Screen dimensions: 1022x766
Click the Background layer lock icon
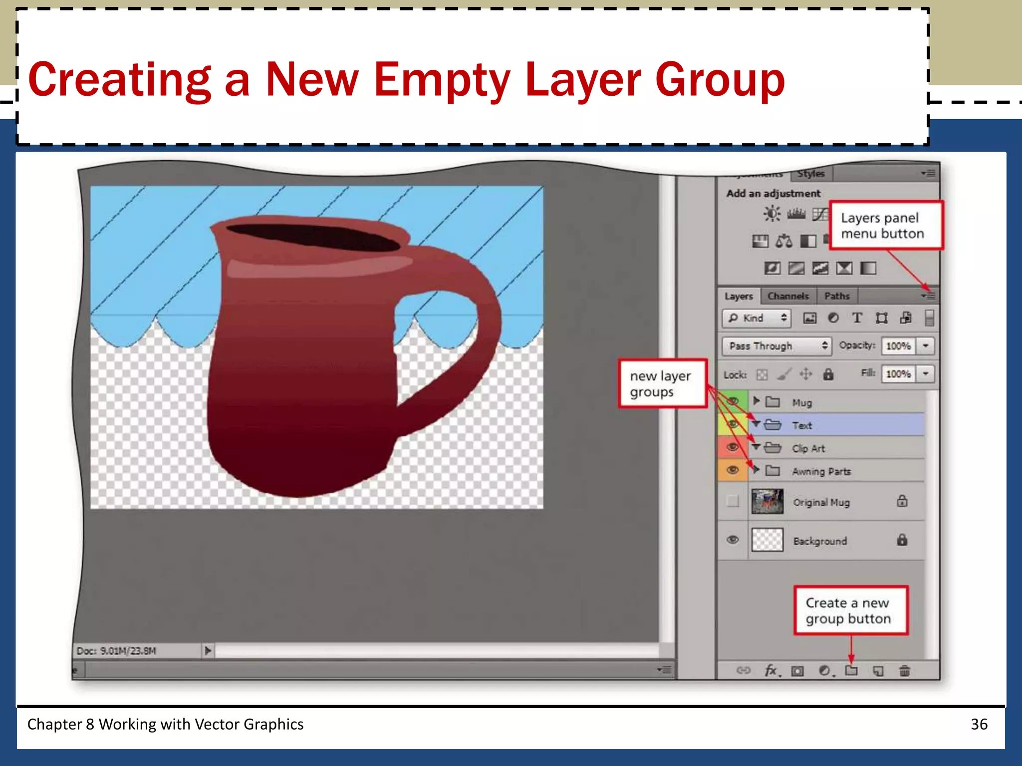pyautogui.click(x=902, y=540)
